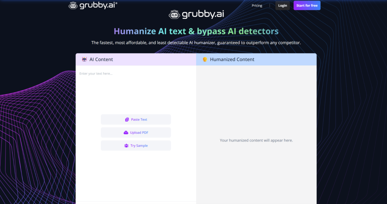Click the Login button

click(283, 5)
